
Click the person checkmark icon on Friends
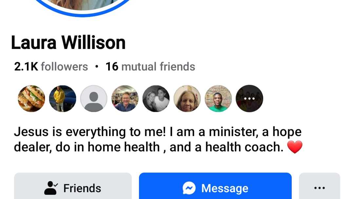51,188
